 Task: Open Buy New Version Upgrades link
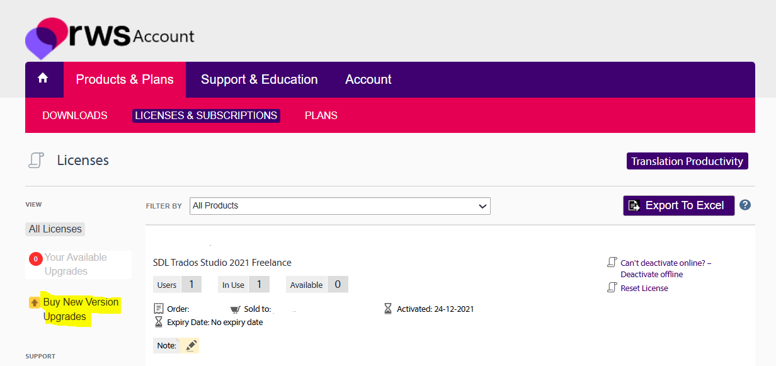pos(81,309)
